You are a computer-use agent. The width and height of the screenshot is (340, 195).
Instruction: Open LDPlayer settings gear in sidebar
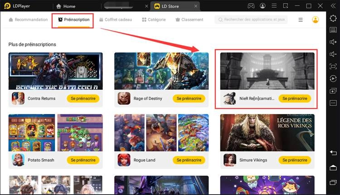333,19
